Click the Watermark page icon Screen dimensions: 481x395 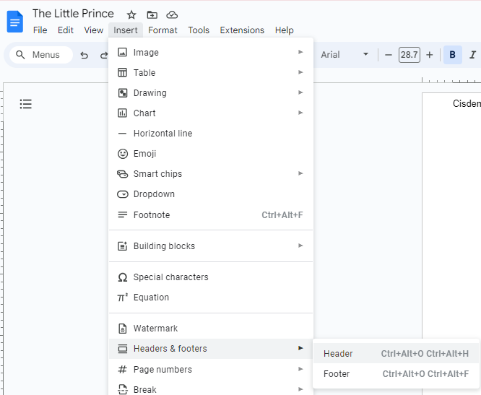(122, 328)
